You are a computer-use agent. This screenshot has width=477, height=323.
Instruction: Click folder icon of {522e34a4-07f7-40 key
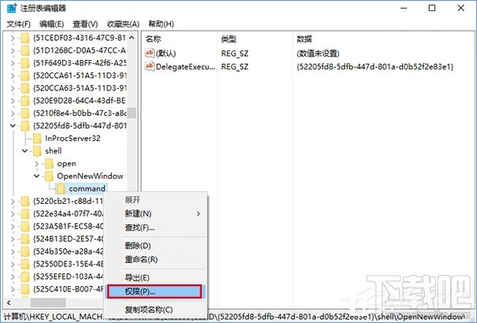click(x=25, y=214)
